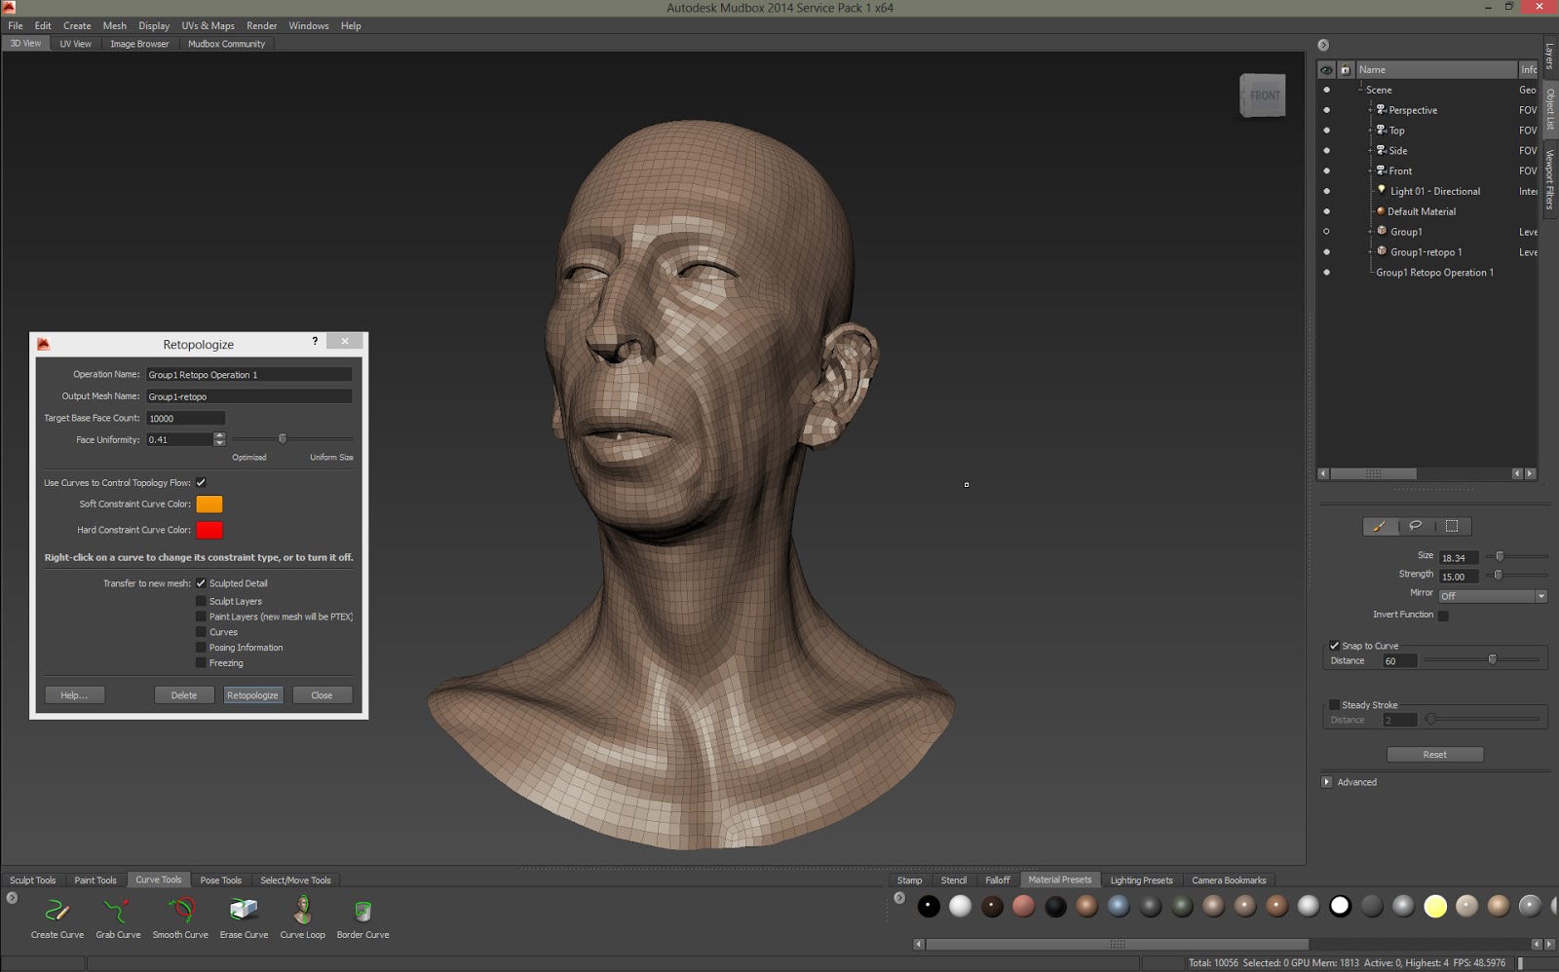Select the white material preset sphere
The width and height of the screenshot is (1559, 972).
click(x=961, y=906)
